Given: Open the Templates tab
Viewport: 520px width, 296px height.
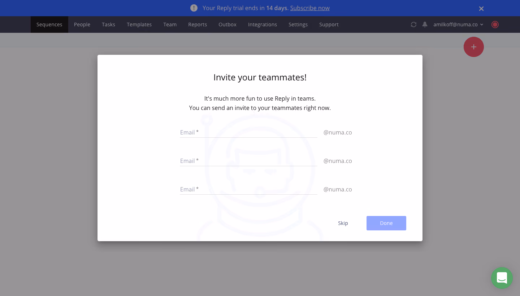Looking at the screenshot, I should tap(139, 25).
